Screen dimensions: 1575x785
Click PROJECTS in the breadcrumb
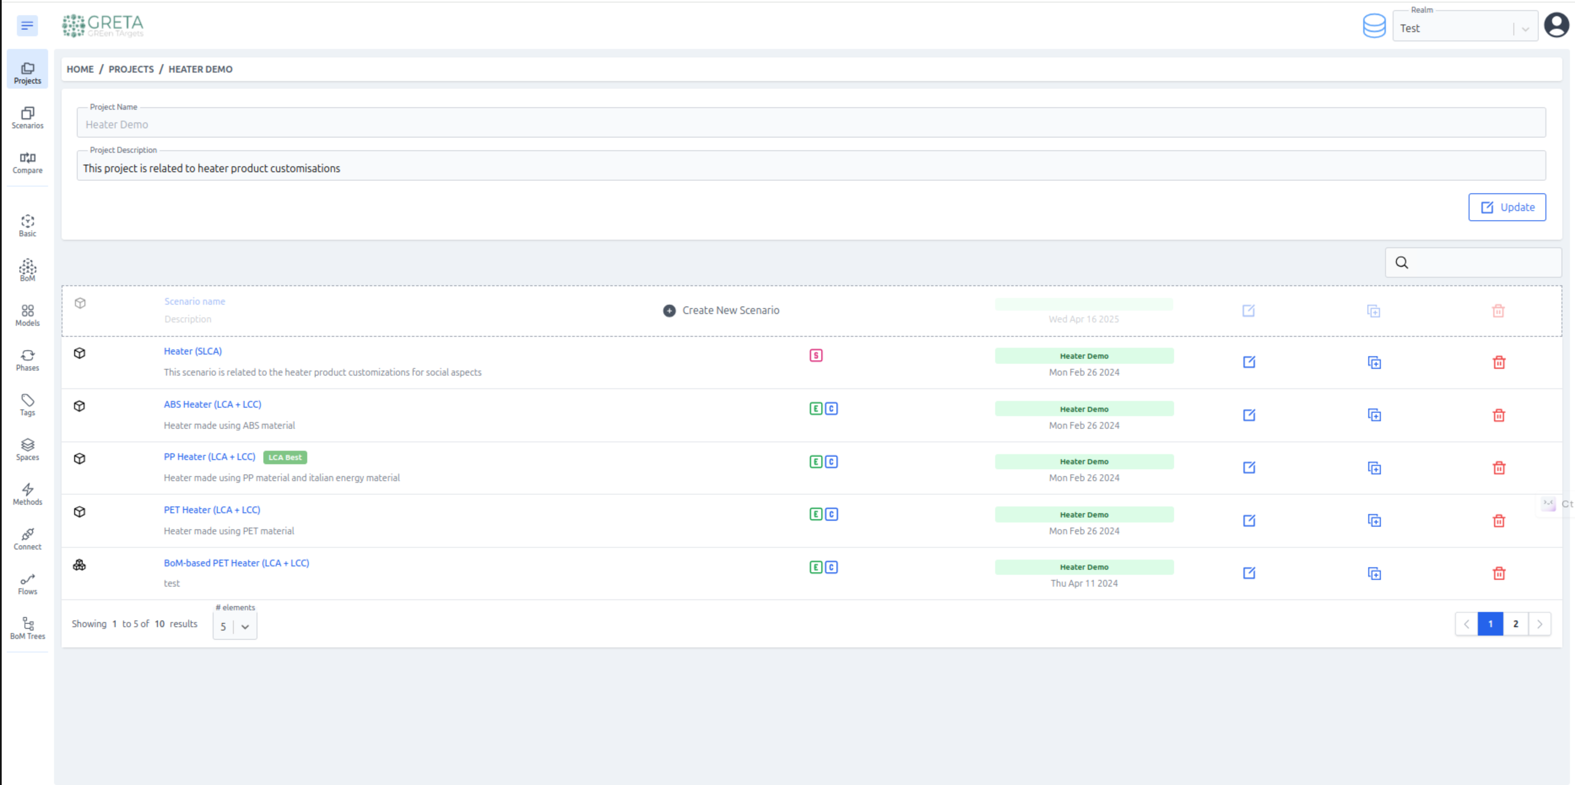(131, 69)
